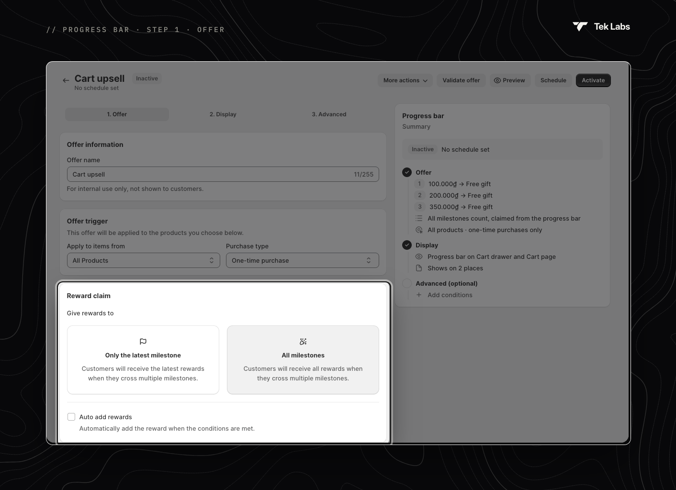Screen dimensions: 676x490
Task: Click the Schedule button
Action: click(553, 80)
